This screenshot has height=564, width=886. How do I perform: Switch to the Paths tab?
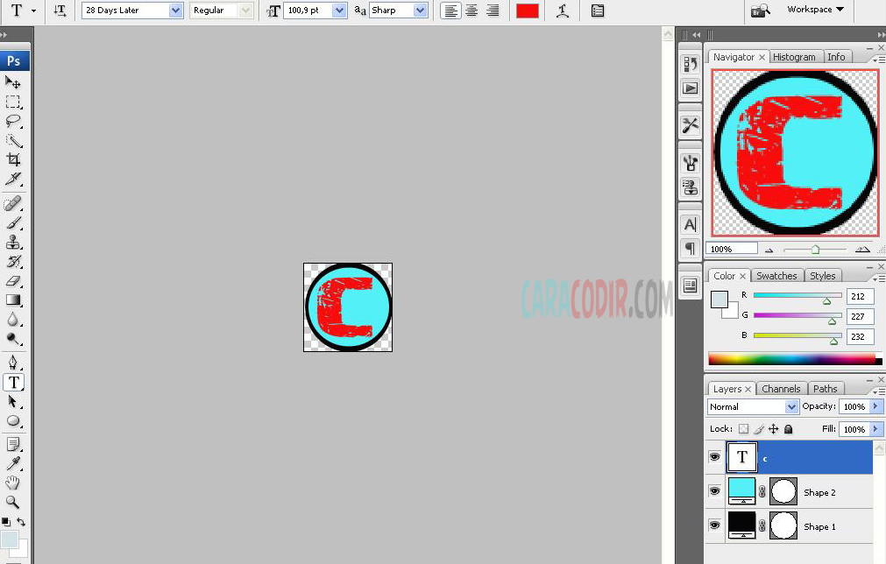point(825,389)
